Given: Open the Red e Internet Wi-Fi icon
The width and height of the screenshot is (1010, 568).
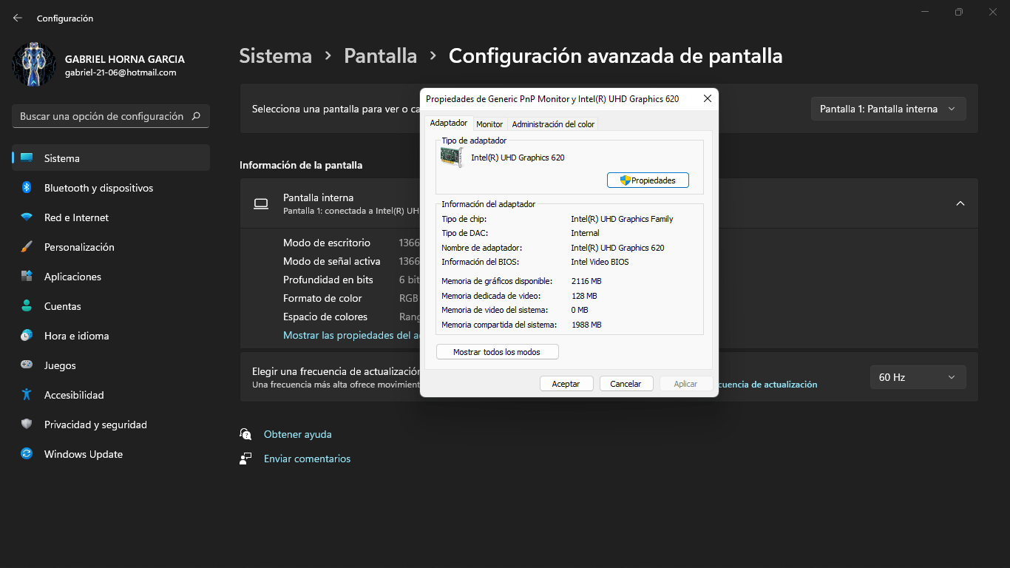Looking at the screenshot, I should (27, 217).
